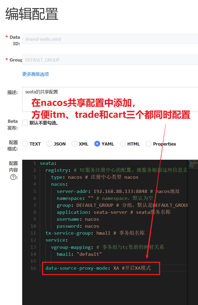Place cursor on server-addr line
The image size is (198, 305).
pos(118,191)
